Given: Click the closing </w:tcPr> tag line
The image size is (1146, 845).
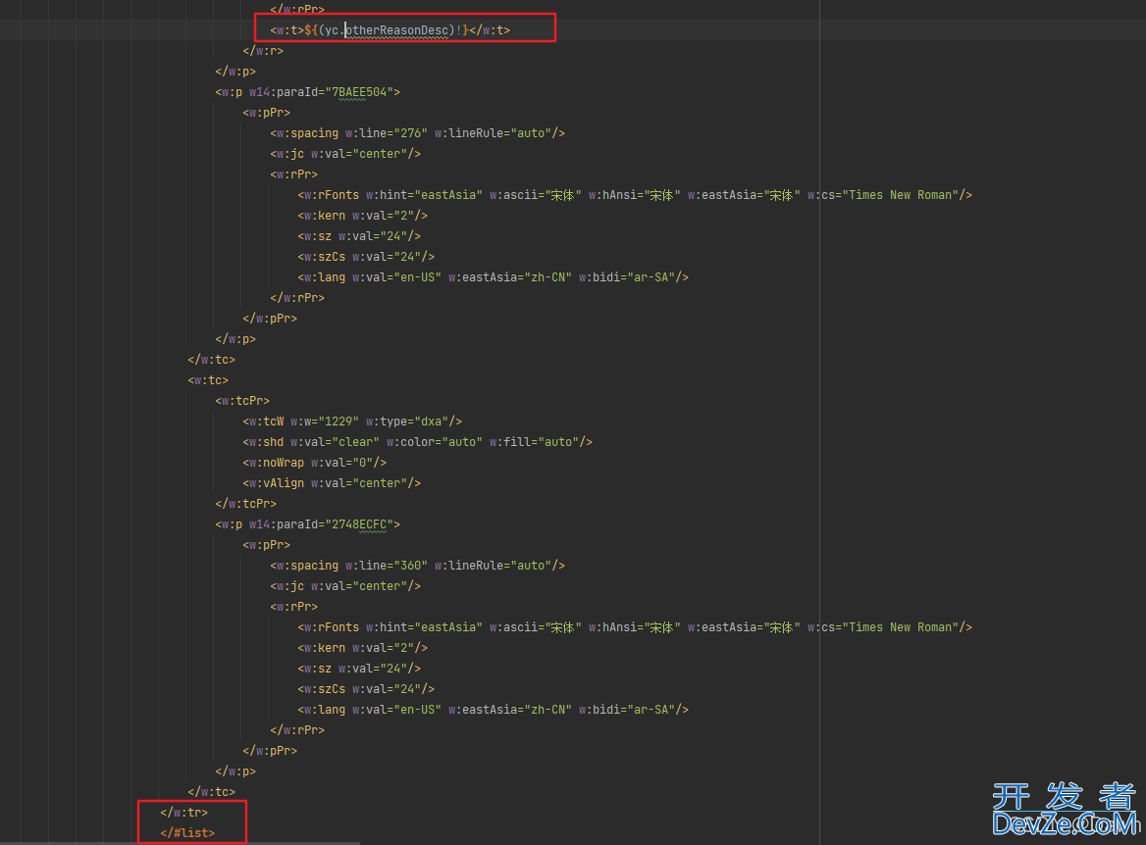Looking at the screenshot, I should click(245, 504).
